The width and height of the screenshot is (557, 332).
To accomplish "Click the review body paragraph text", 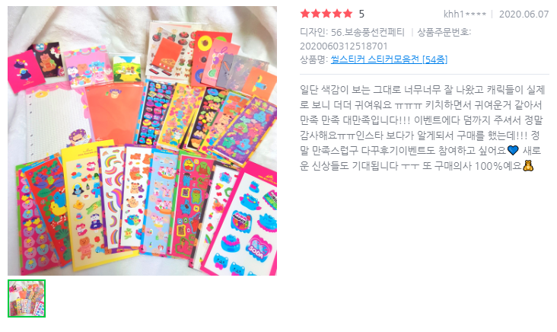I will click(422, 128).
